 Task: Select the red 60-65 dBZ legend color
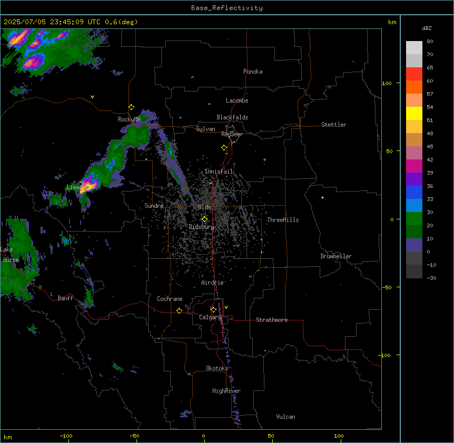click(x=414, y=74)
